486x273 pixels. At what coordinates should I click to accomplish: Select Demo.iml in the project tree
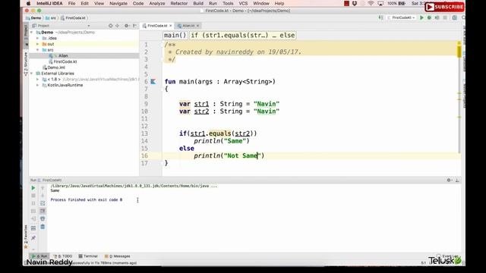[x=55, y=67]
